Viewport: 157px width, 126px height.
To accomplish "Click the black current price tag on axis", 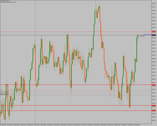I will (x=154, y=35).
